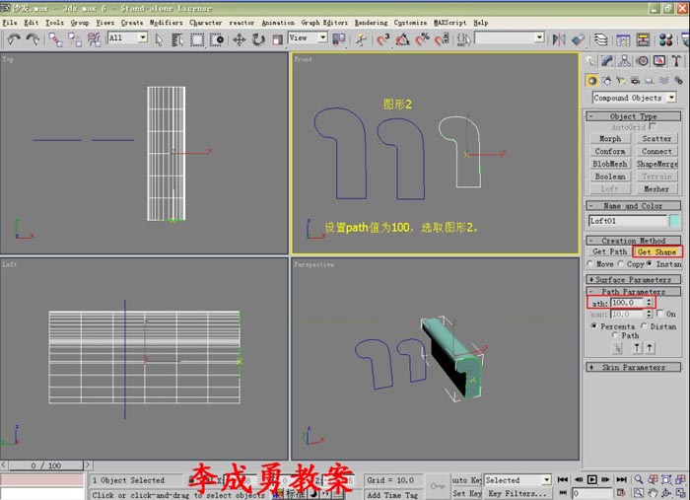The image size is (690, 500).
Task: Click the ShapeMerge object type button
Action: 656,164
